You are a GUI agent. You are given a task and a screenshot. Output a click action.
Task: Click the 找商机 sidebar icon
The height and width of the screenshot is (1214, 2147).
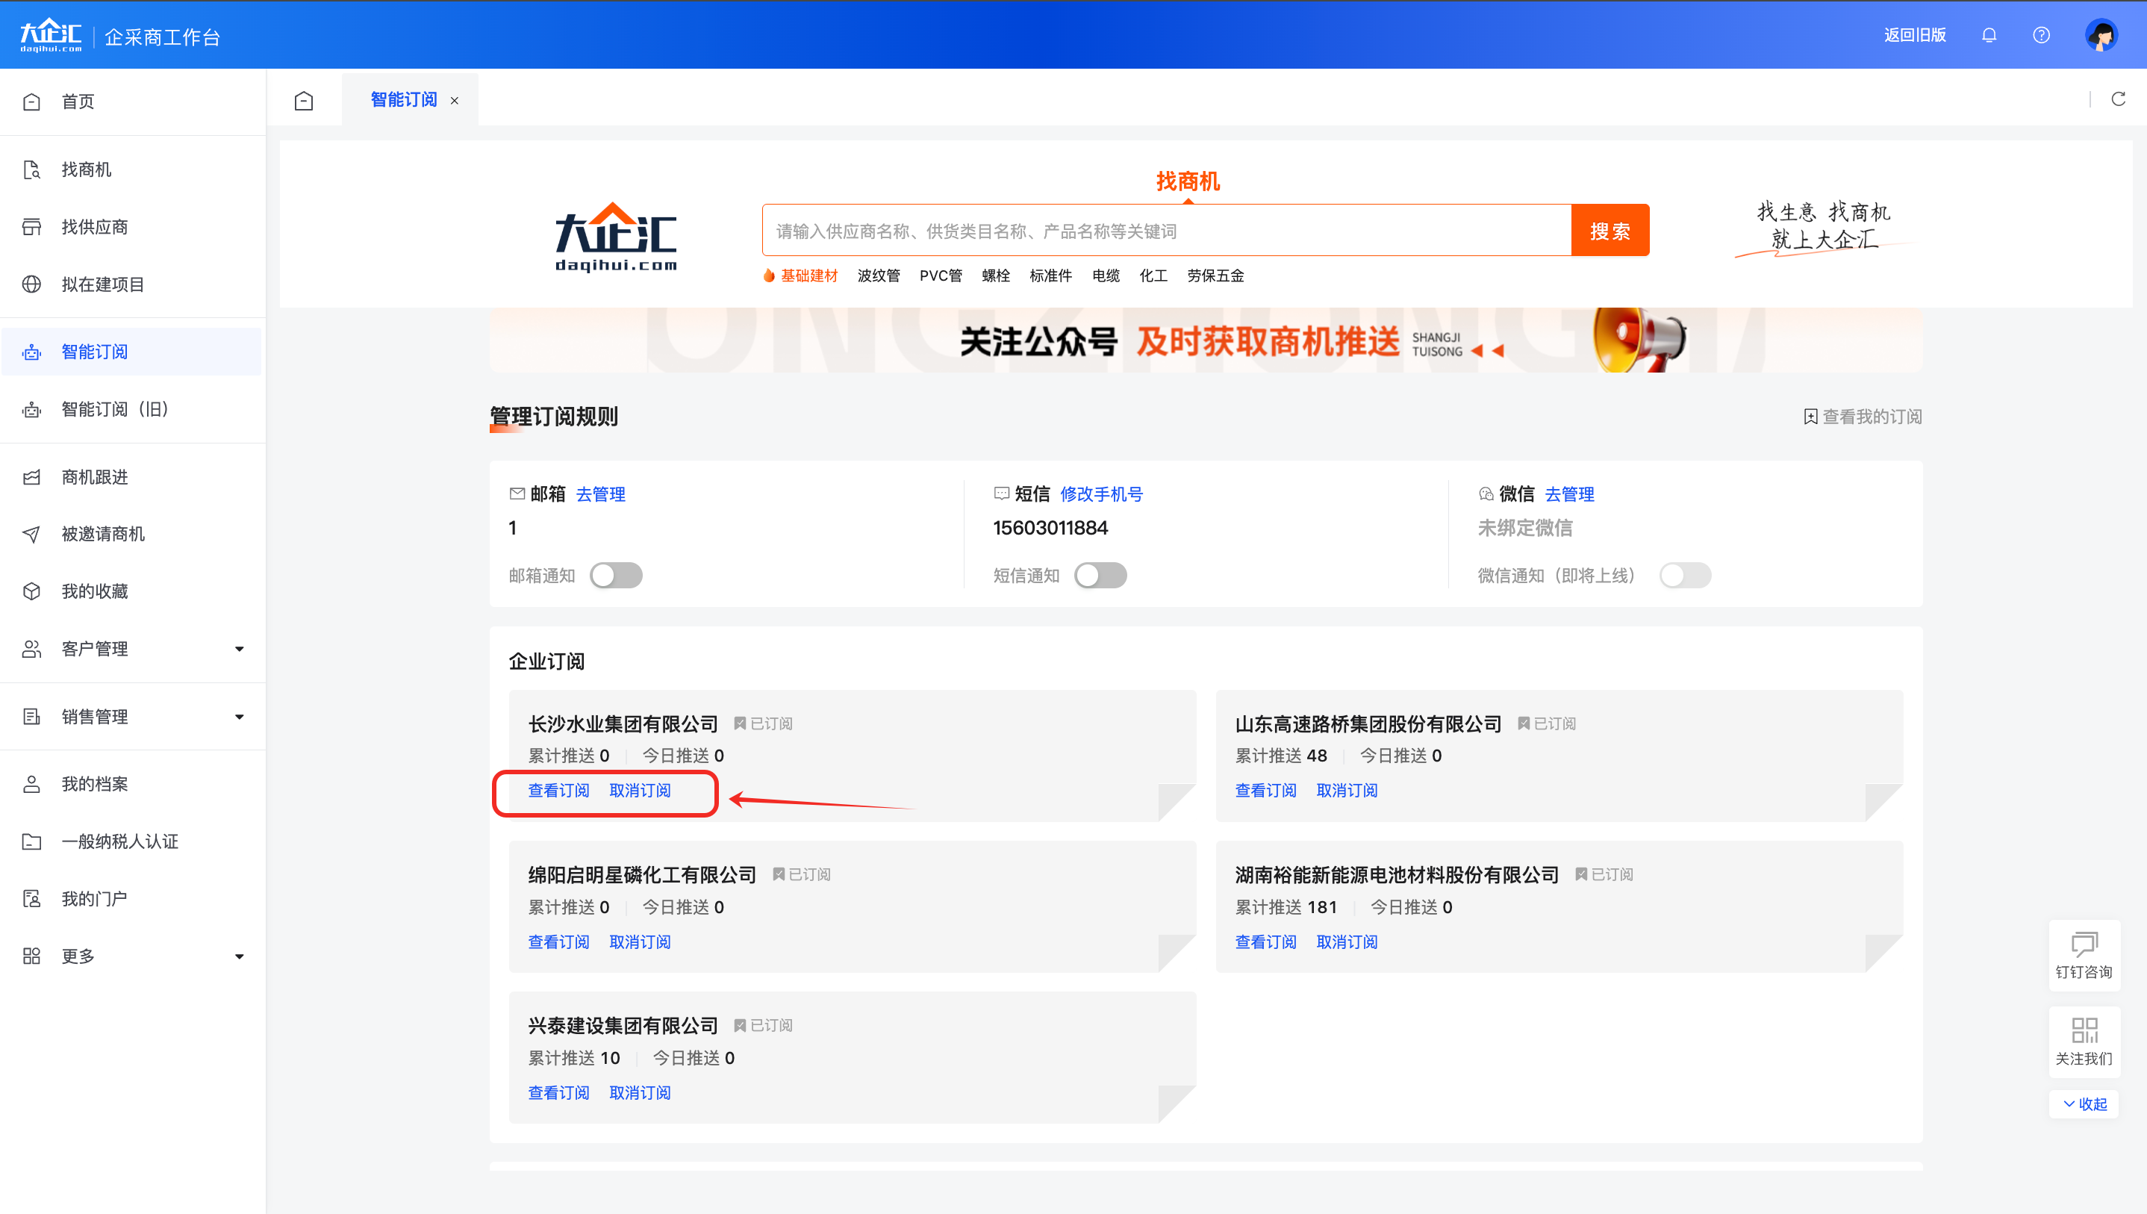[31, 170]
